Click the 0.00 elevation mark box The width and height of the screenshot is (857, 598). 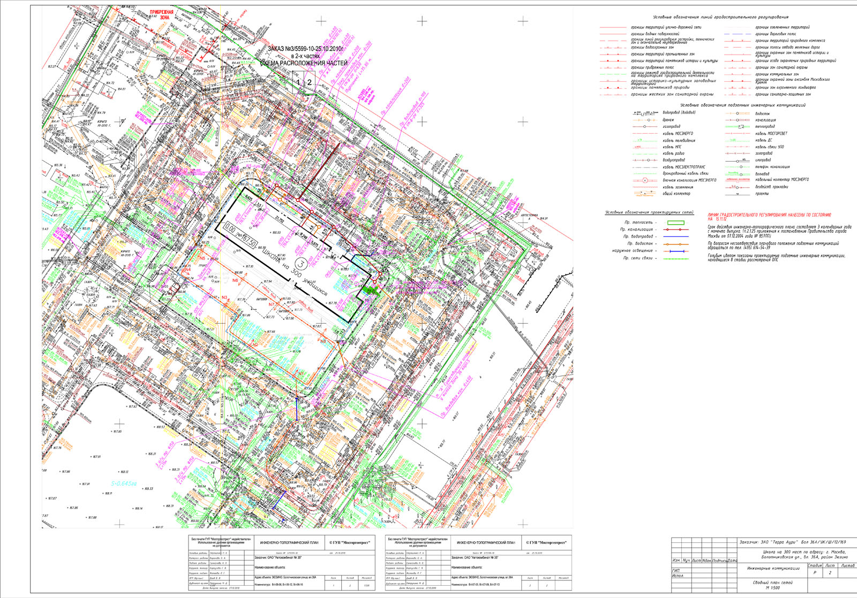232,228
